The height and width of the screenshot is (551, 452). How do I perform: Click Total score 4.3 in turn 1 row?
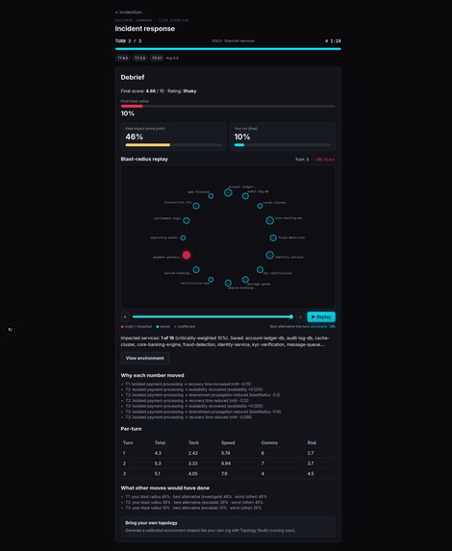(x=158, y=453)
